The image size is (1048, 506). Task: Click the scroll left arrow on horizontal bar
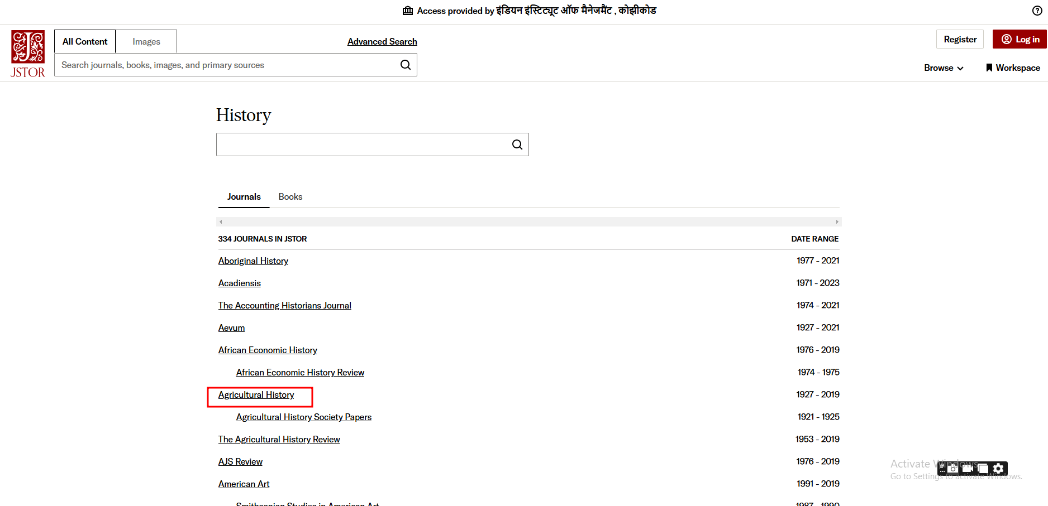(x=221, y=222)
